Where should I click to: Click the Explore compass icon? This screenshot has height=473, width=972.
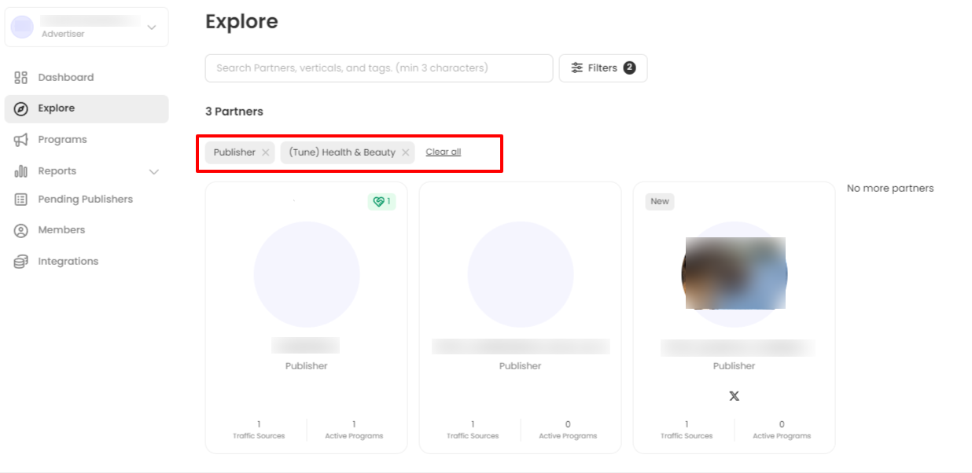[x=21, y=108]
